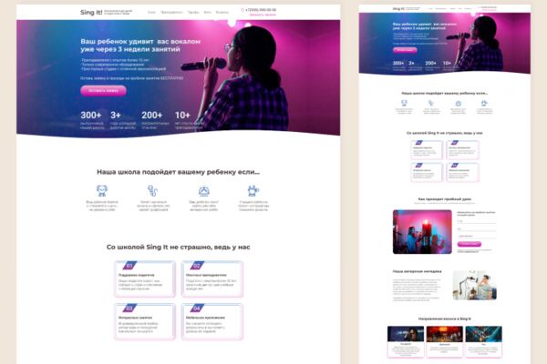Open the teal guitar direction card
The height and width of the screenshot is (364, 547).
pyautogui.click(x=483, y=341)
